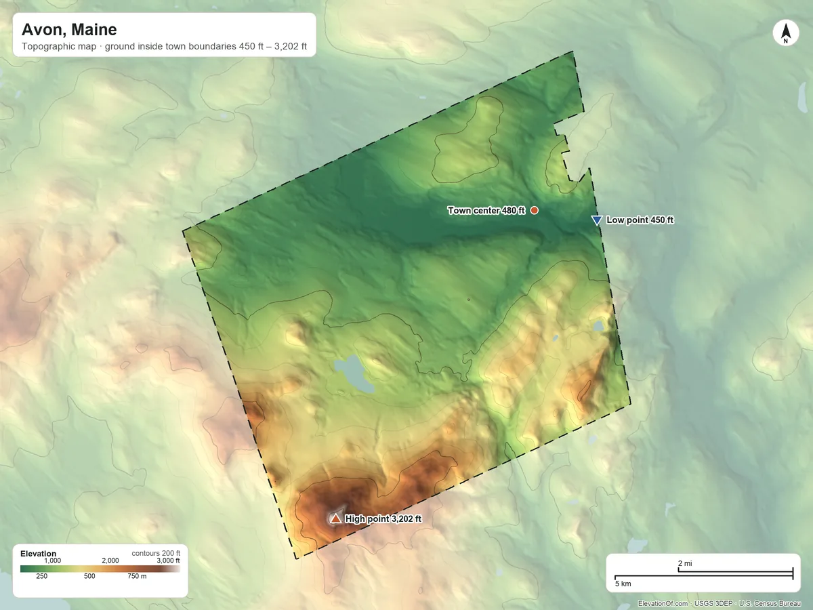Click the '250' legend tick label
Viewport: 813px width, 610px height.
tap(41, 577)
